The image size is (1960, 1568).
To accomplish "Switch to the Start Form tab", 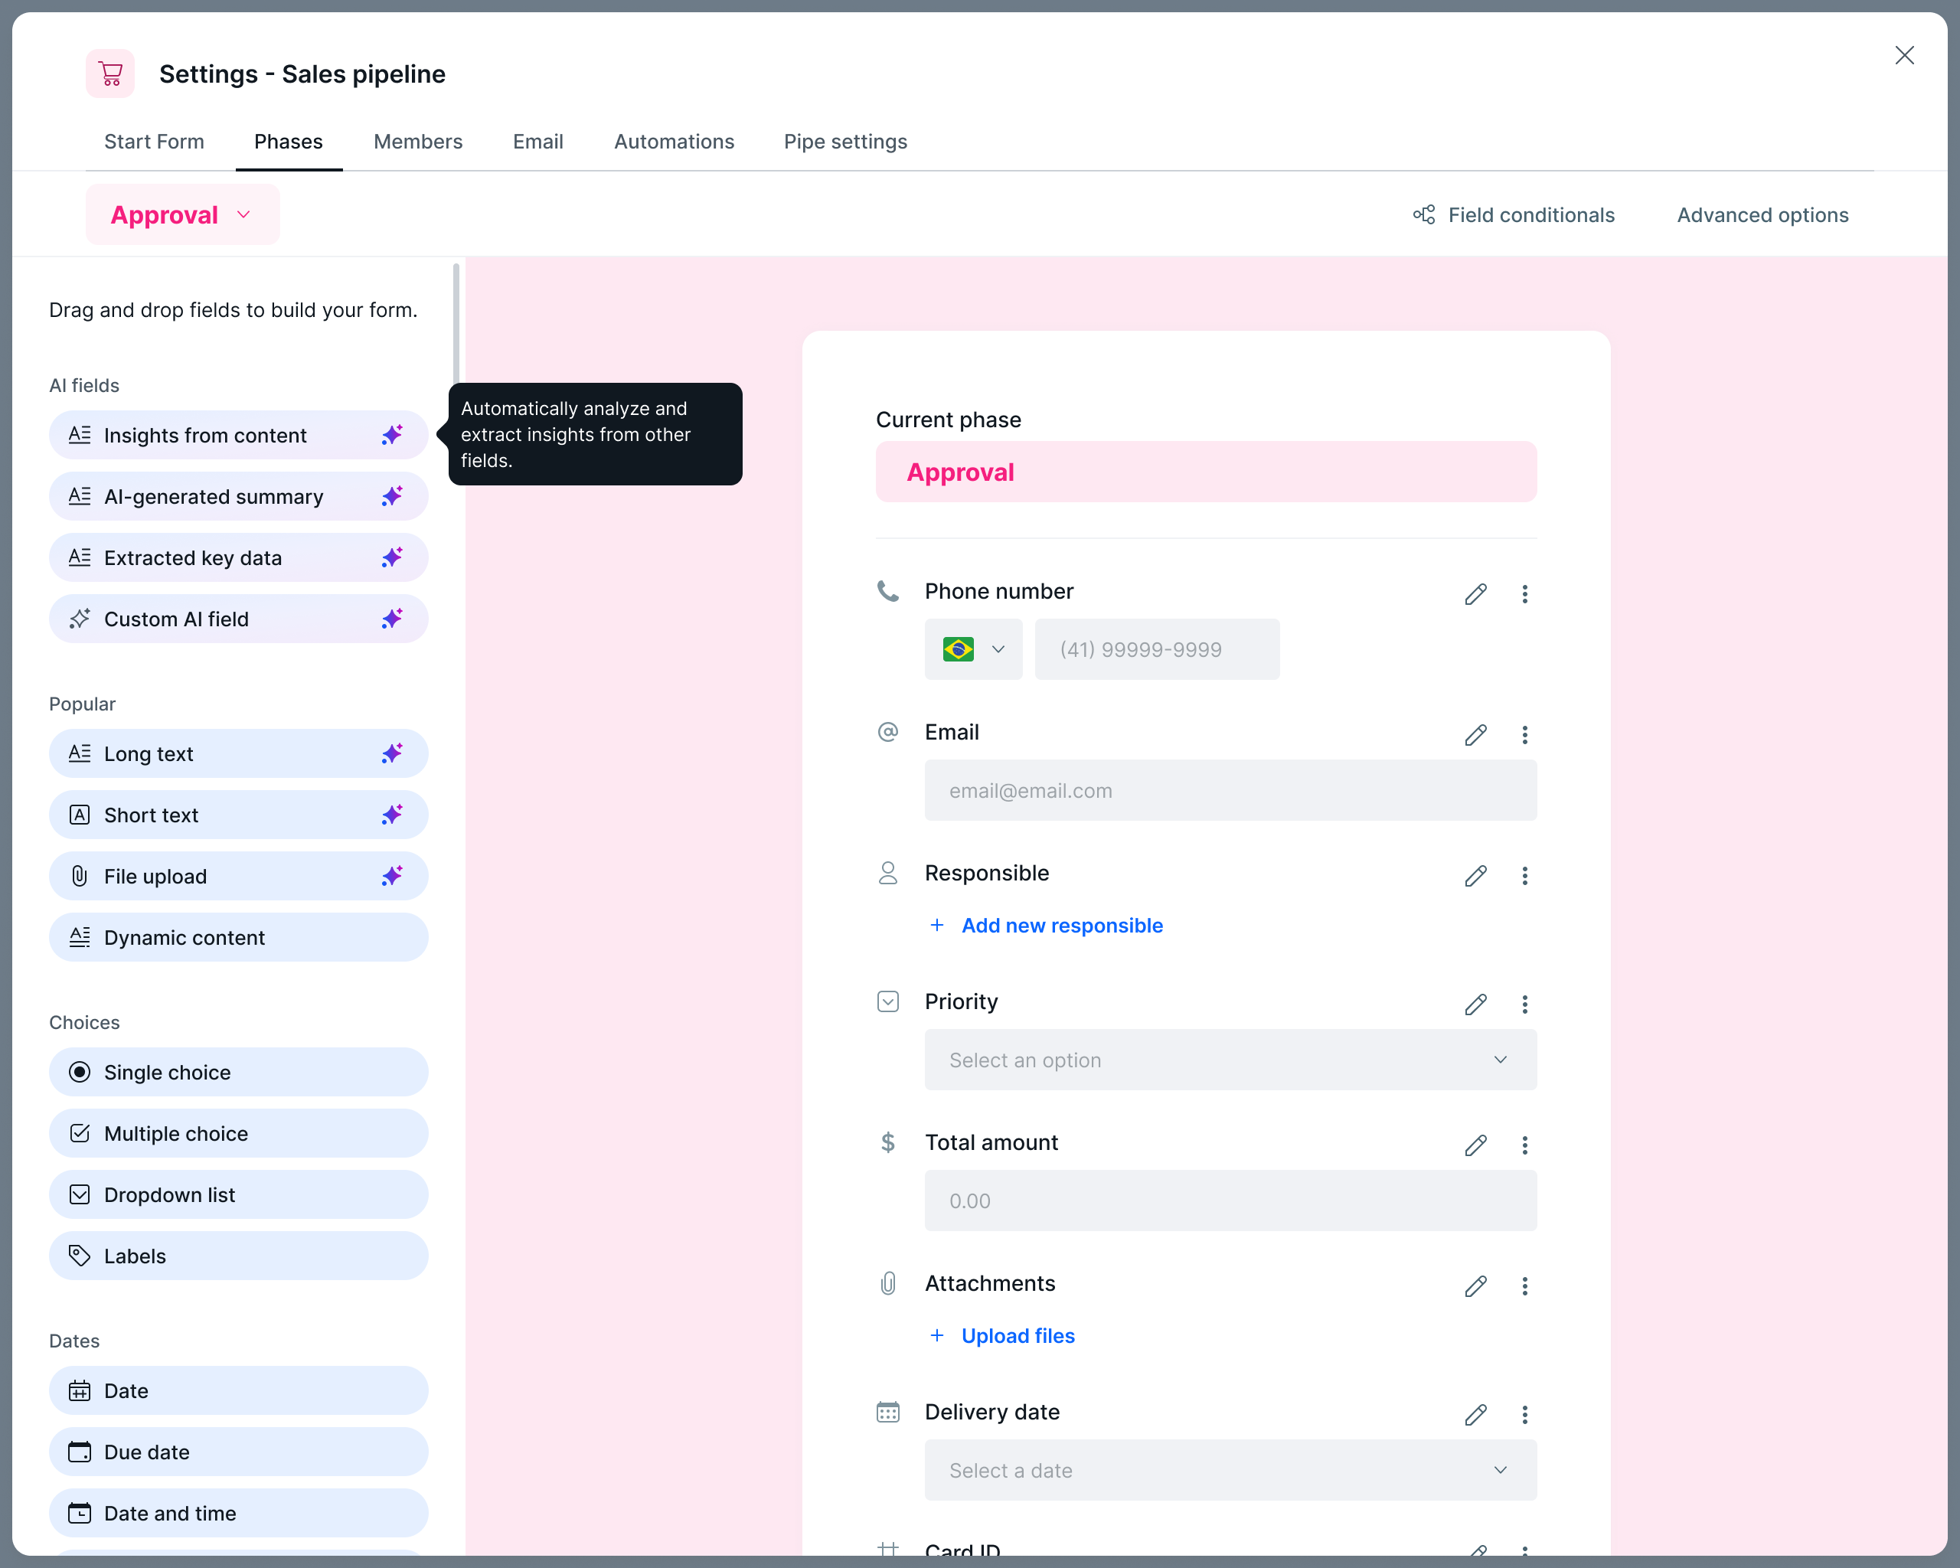I will click(154, 142).
